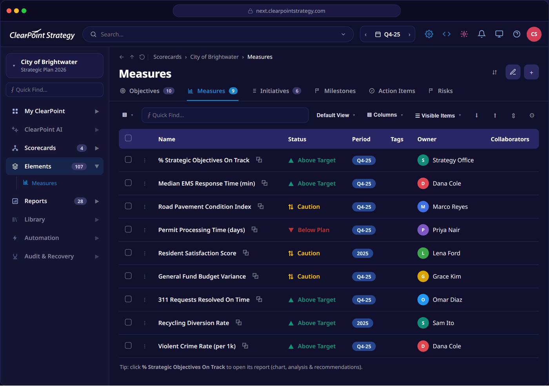The image size is (549, 386).
Task: Go to previous period arrow
Action: [x=366, y=35]
